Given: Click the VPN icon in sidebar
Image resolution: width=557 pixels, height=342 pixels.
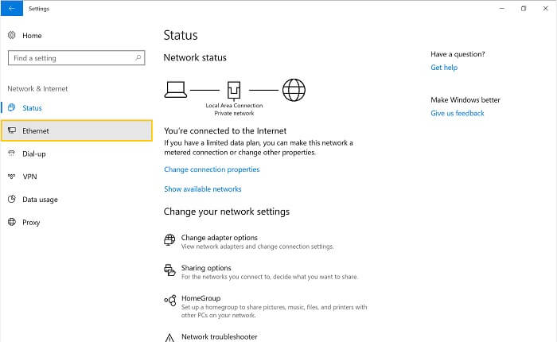Looking at the screenshot, I should (12, 176).
